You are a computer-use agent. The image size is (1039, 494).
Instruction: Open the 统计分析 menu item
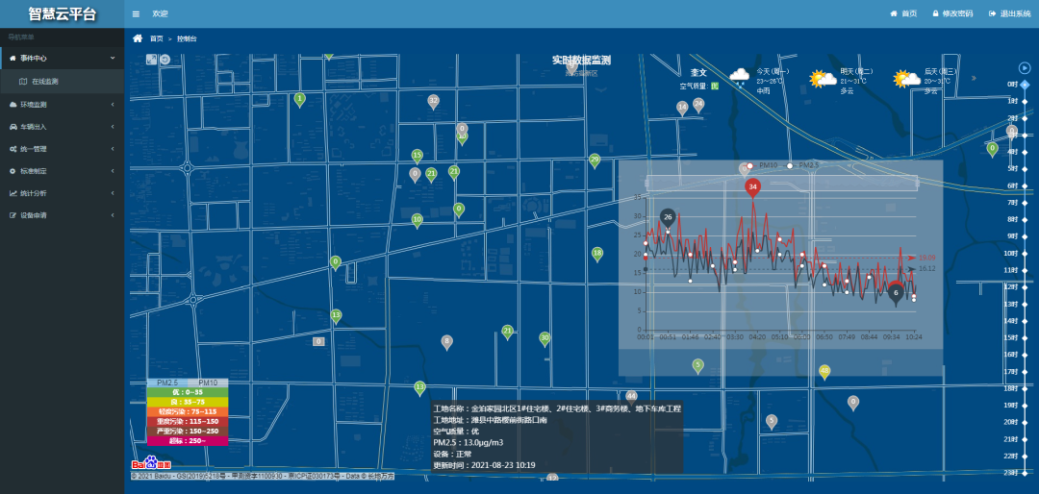62,193
